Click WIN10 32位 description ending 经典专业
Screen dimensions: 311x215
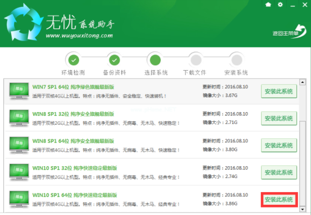[x=106, y=177]
